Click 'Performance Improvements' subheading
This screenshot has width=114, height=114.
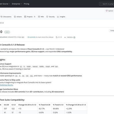pos(10,73)
